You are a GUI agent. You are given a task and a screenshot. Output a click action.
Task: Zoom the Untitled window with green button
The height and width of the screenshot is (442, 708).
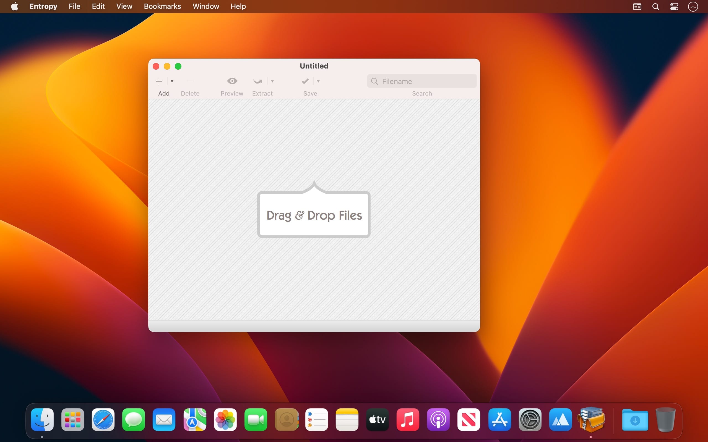(178, 66)
